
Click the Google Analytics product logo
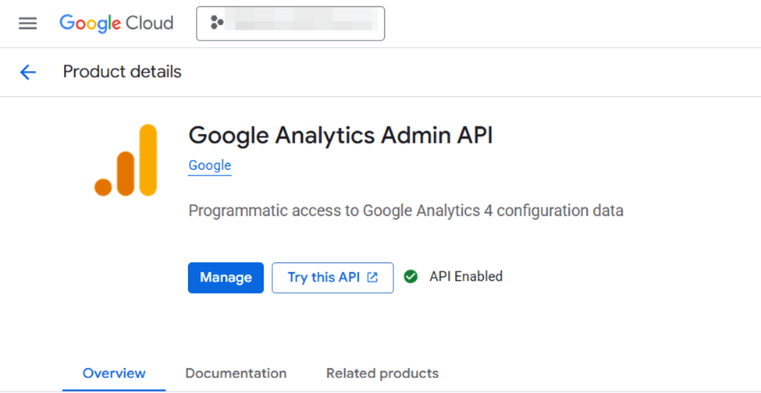click(126, 160)
